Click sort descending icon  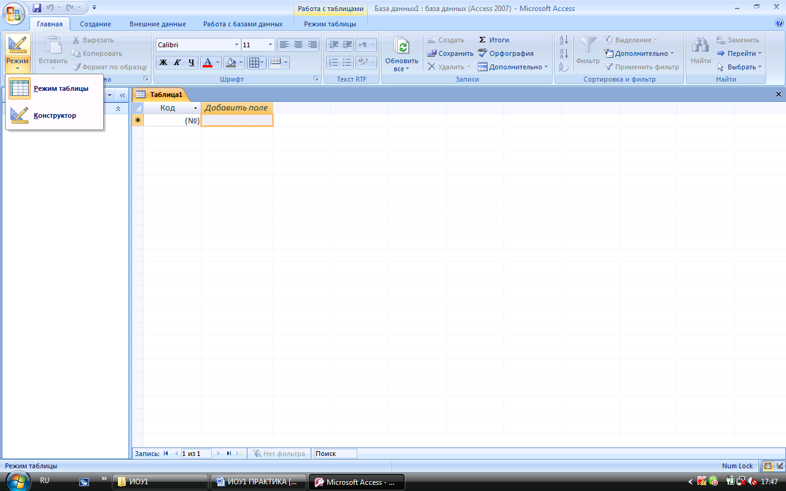click(564, 54)
